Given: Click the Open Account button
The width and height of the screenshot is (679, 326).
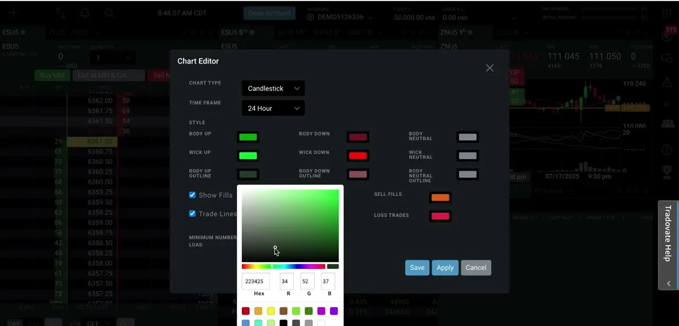Looking at the screenshot, I should click(x=269, y=13).
